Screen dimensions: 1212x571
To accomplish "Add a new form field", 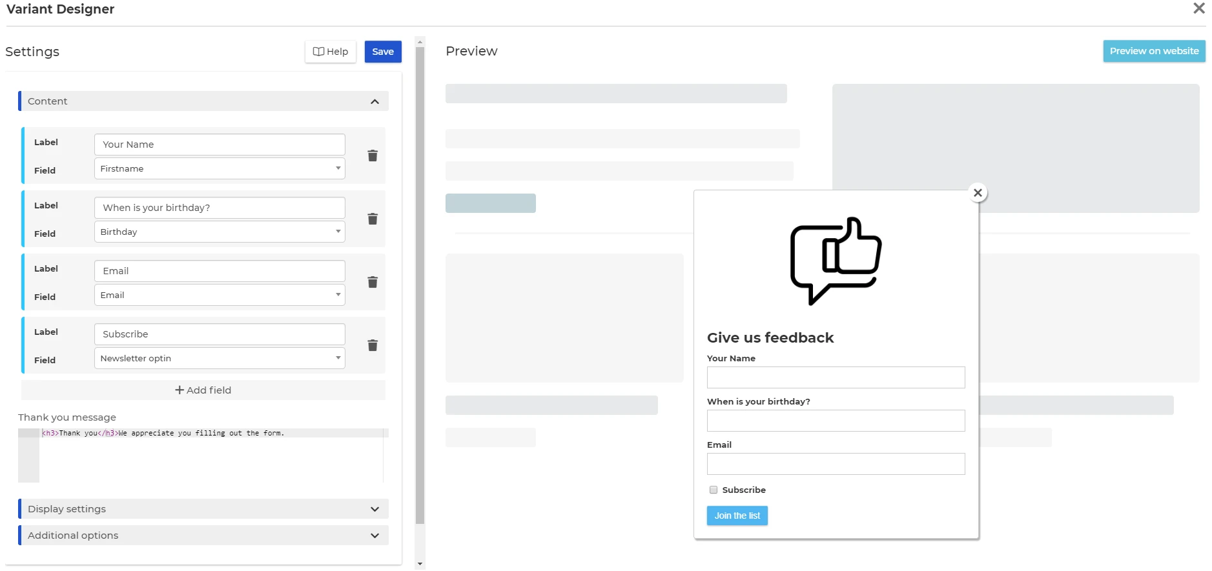I will pyautogui.click(x=203, y=390).
